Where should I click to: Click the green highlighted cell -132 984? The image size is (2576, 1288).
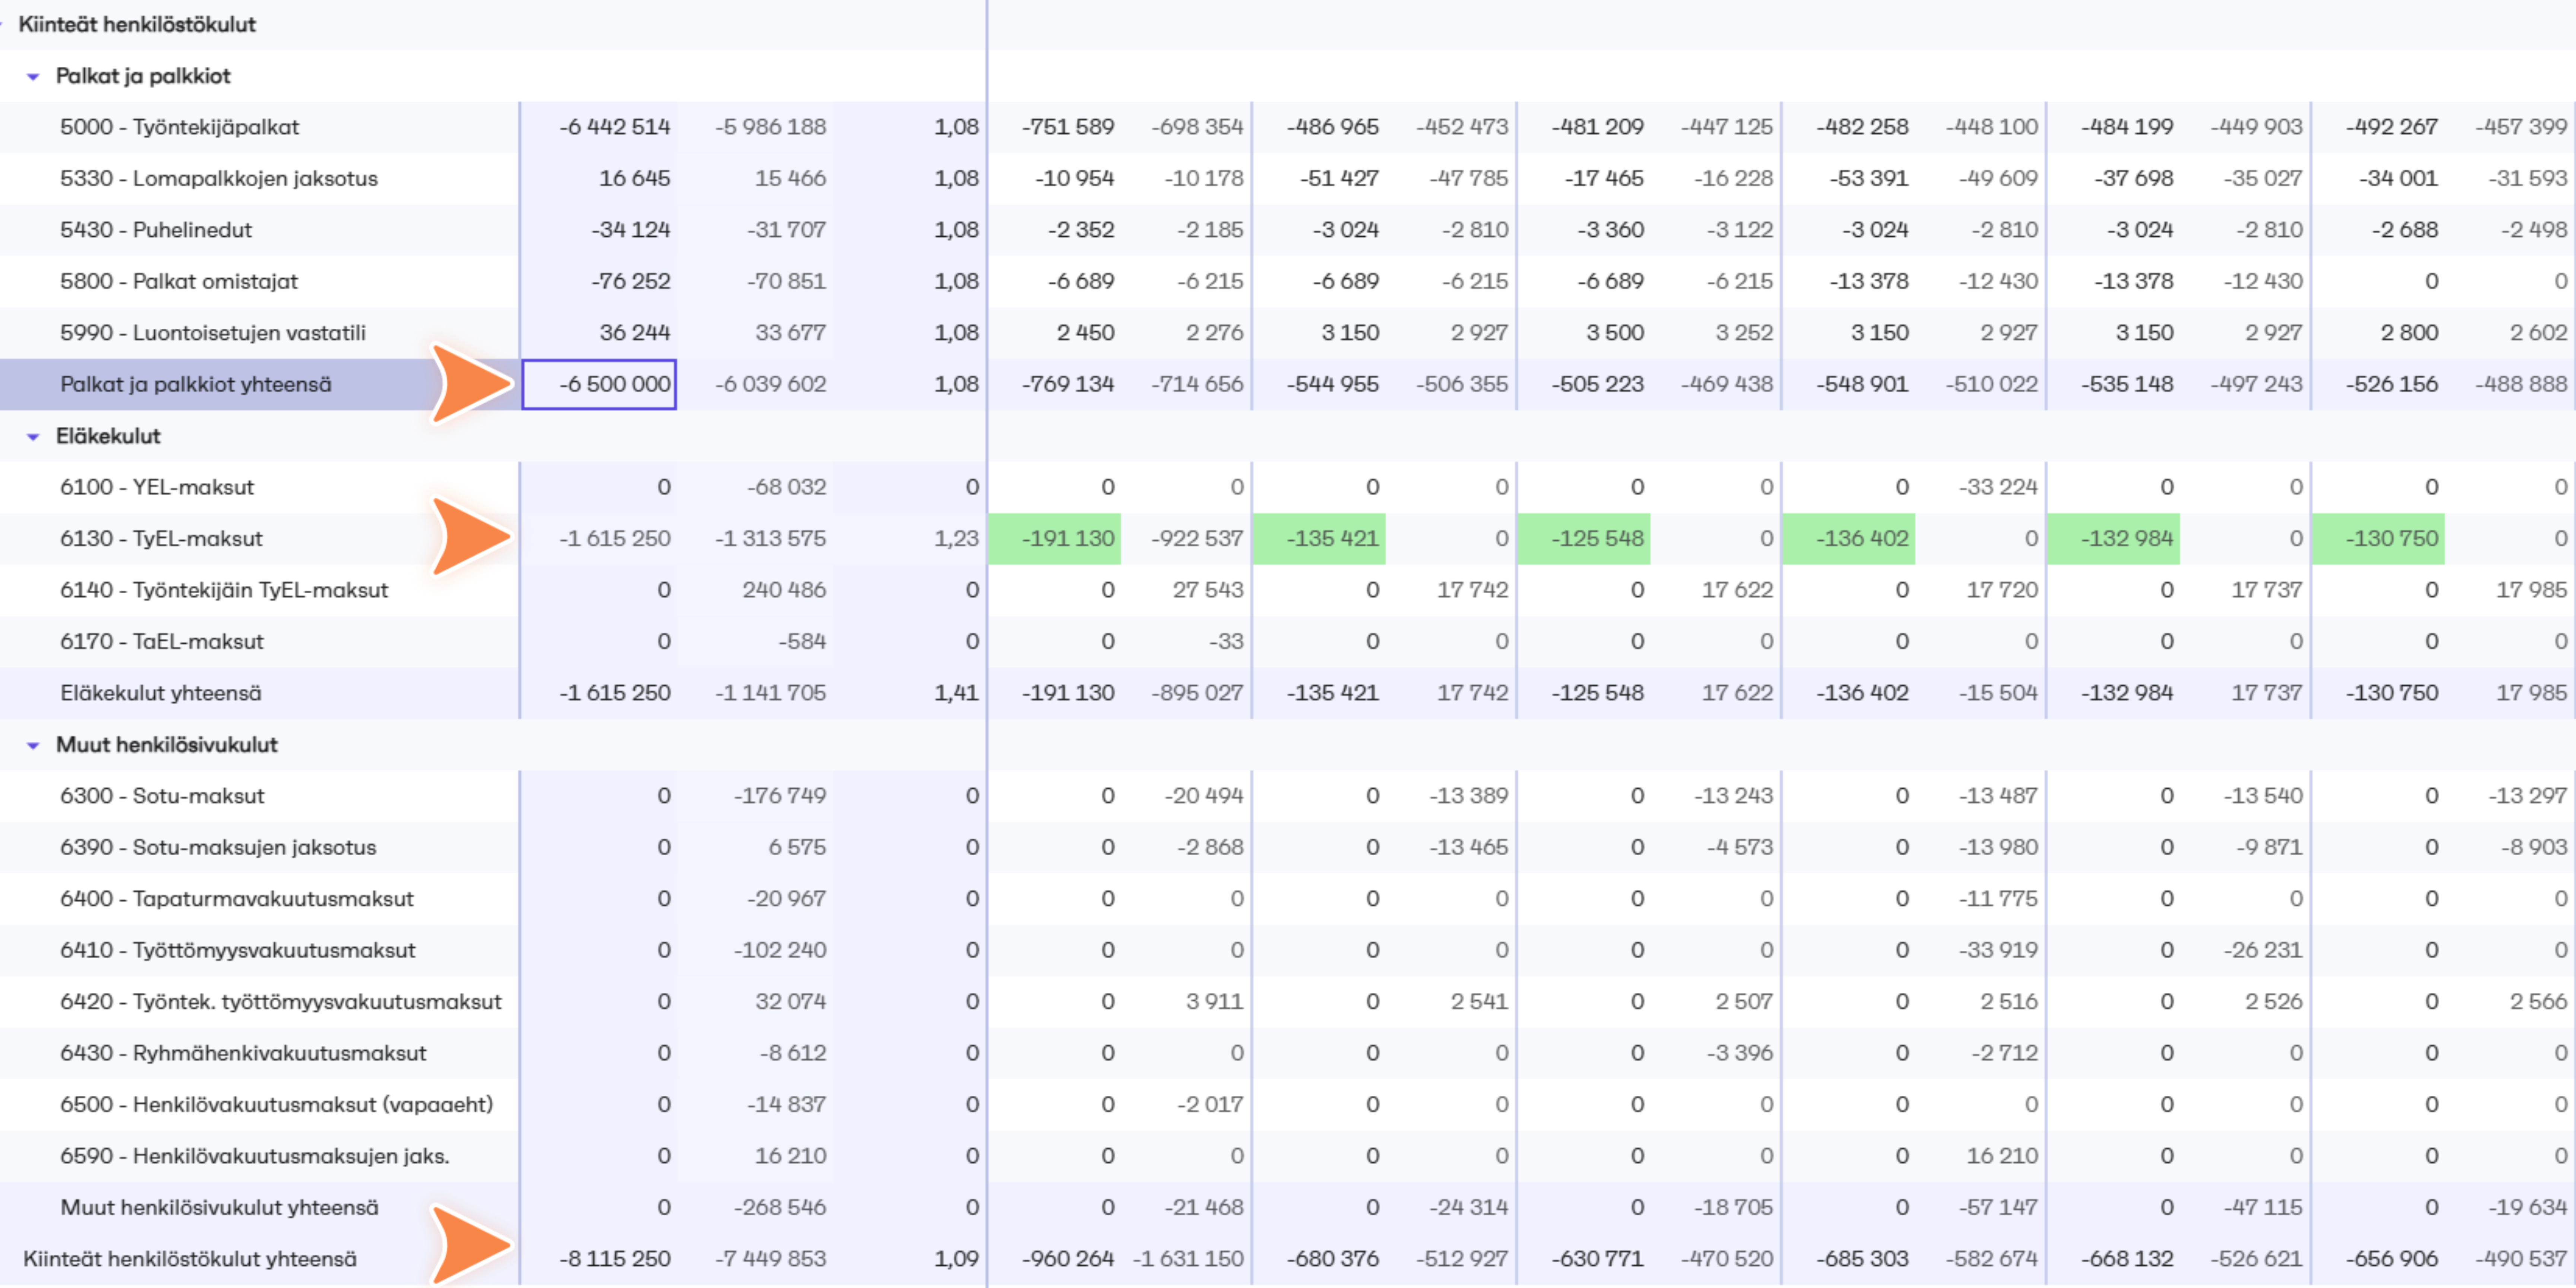point(2114,538)
